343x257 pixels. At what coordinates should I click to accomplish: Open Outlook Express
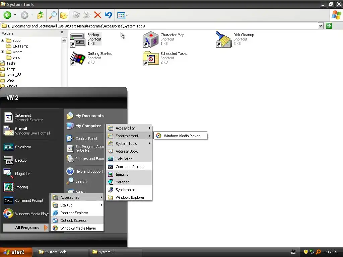coord(77,221)
